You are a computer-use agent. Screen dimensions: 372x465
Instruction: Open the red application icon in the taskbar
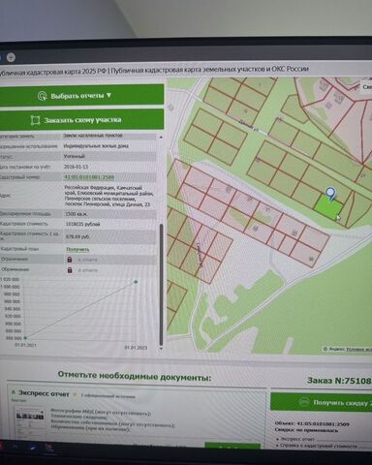[48, 448]
